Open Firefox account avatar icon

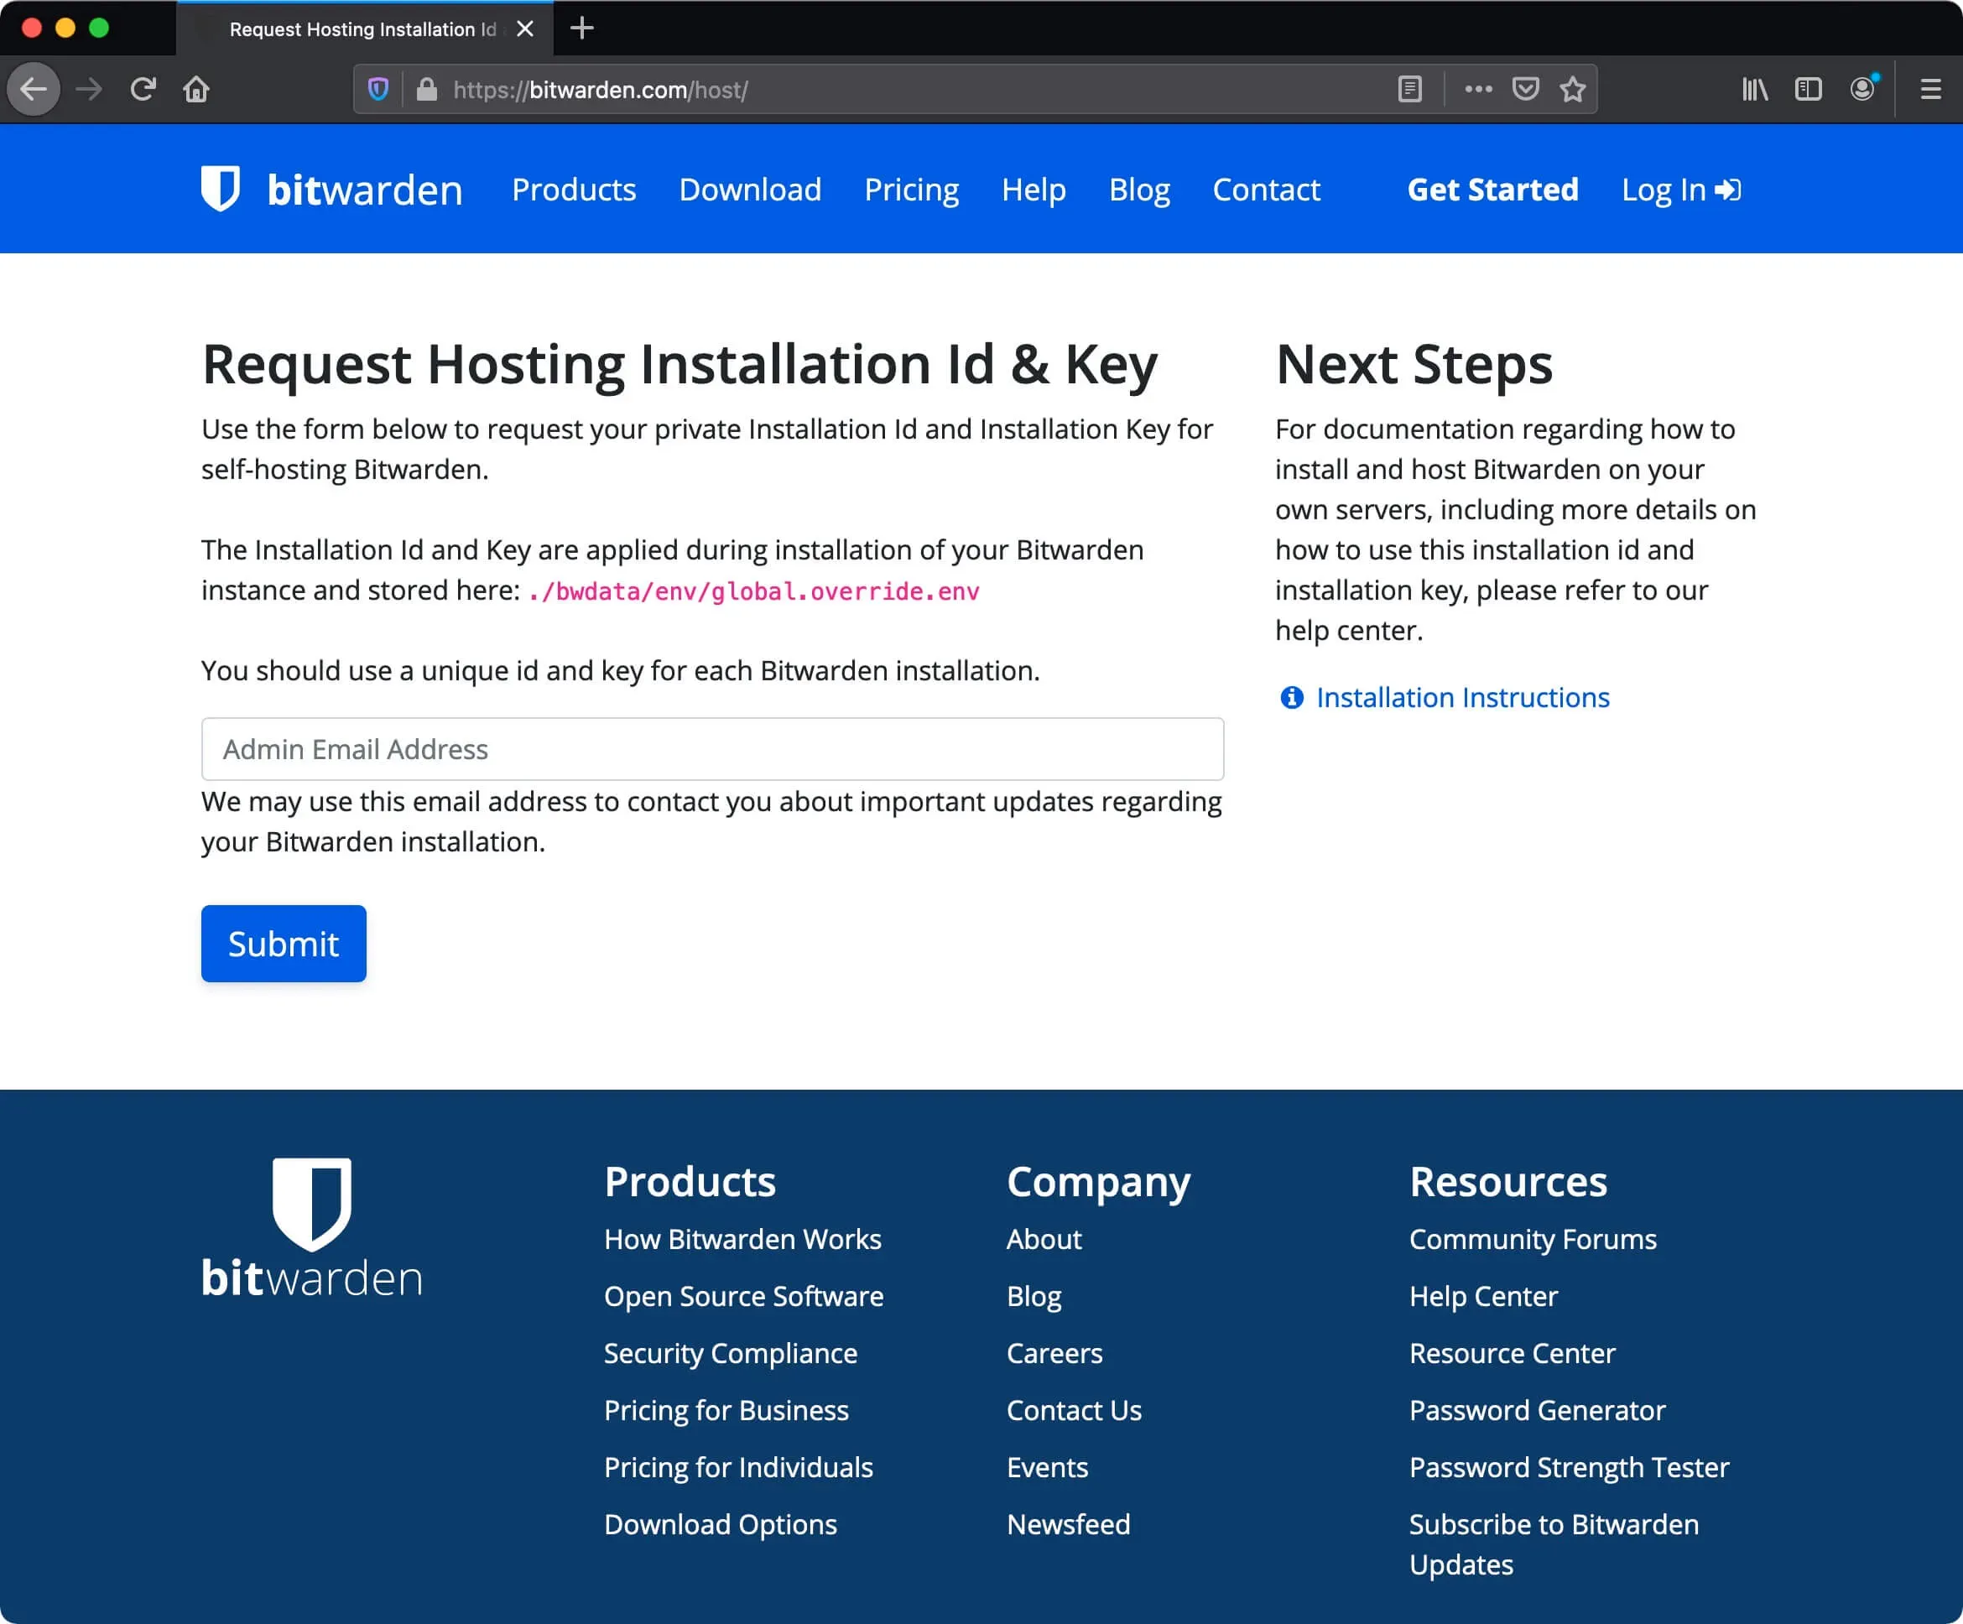click(1863, 89)
